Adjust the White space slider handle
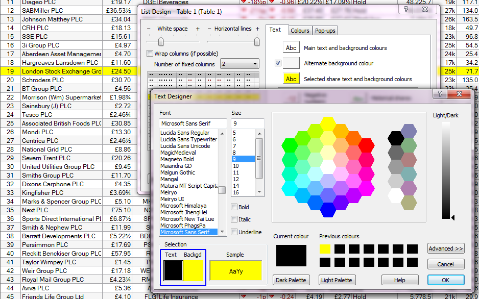 161,41
